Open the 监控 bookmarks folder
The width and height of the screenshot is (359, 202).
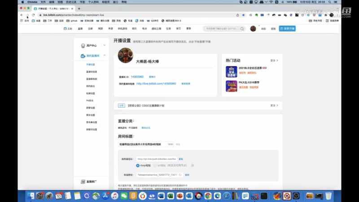[59, 21]
